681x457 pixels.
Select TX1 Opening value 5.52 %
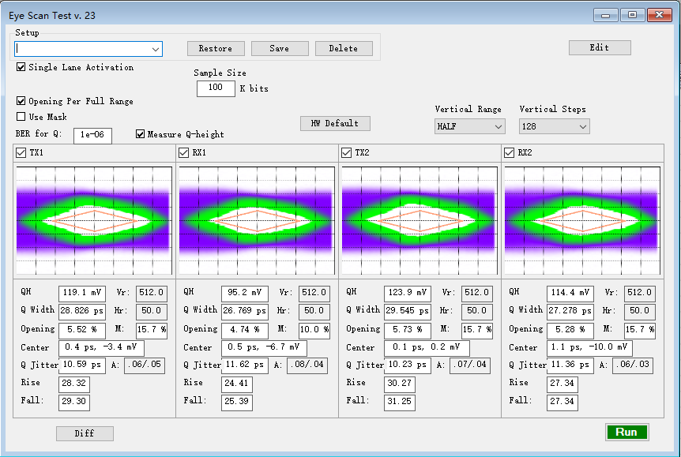82,330
